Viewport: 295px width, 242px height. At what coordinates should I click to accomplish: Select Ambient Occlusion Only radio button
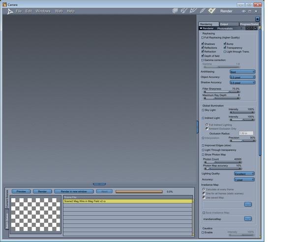(x=207, y=129)
